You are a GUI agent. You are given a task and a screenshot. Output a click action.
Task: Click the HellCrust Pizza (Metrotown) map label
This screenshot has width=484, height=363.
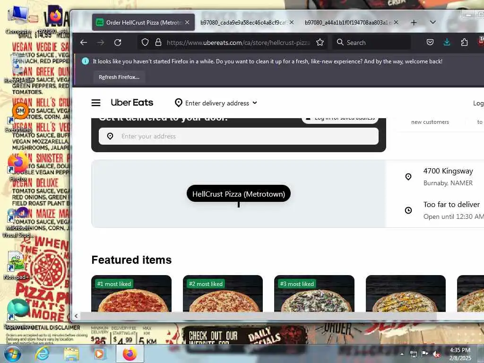pyautogui.click(x=238, y=194)
